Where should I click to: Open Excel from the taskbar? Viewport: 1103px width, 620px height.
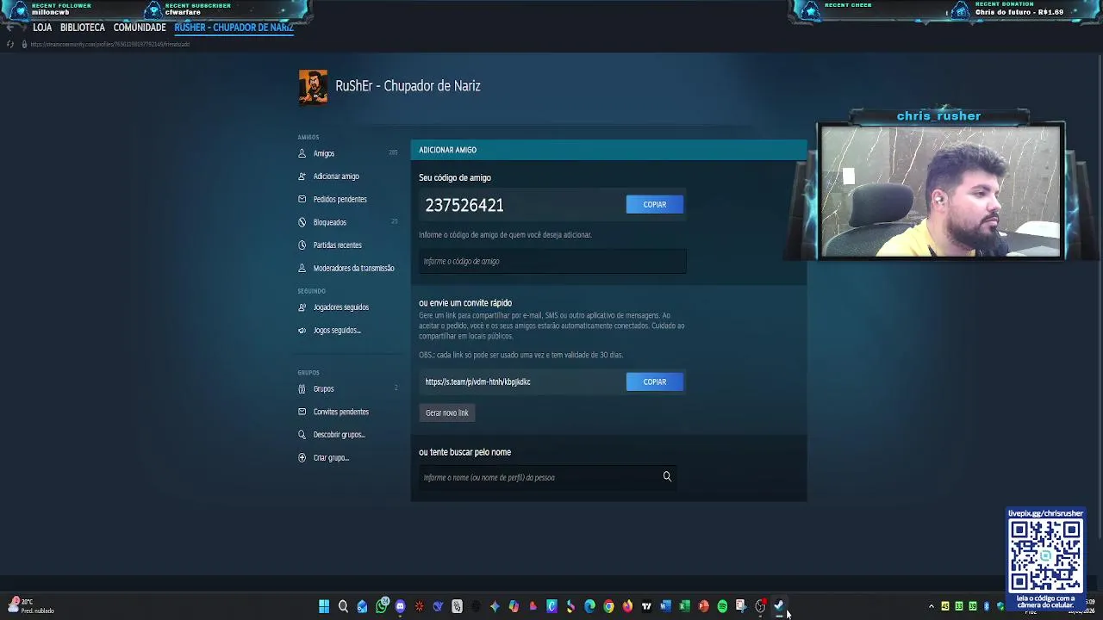[684, 607]
